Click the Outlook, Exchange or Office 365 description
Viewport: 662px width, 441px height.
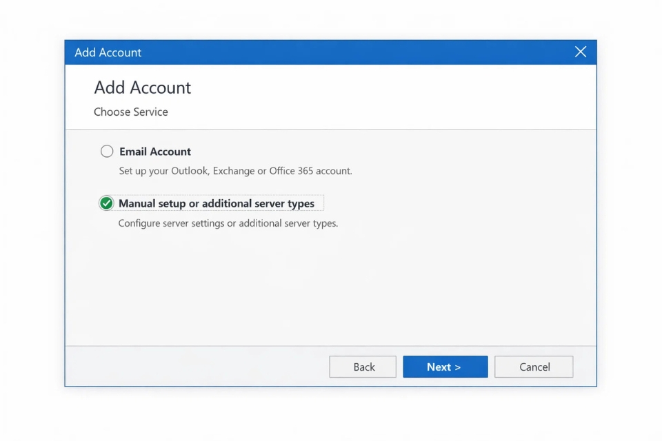click(235, 170)
